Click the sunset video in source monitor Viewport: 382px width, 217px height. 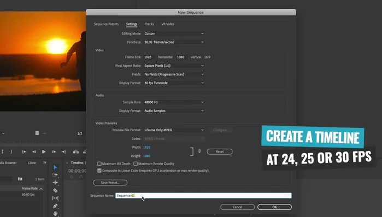point(43,61)
